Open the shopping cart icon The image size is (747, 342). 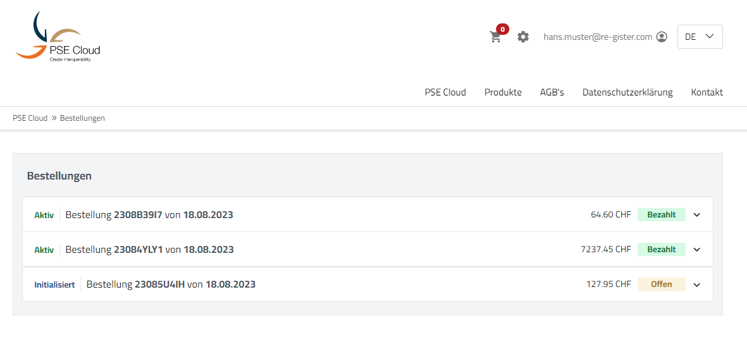(x=495, y=37)
